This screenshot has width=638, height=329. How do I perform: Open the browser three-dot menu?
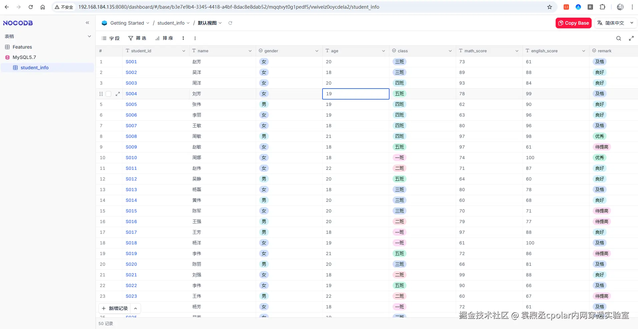pyautogui.click(x=632, y=7)
